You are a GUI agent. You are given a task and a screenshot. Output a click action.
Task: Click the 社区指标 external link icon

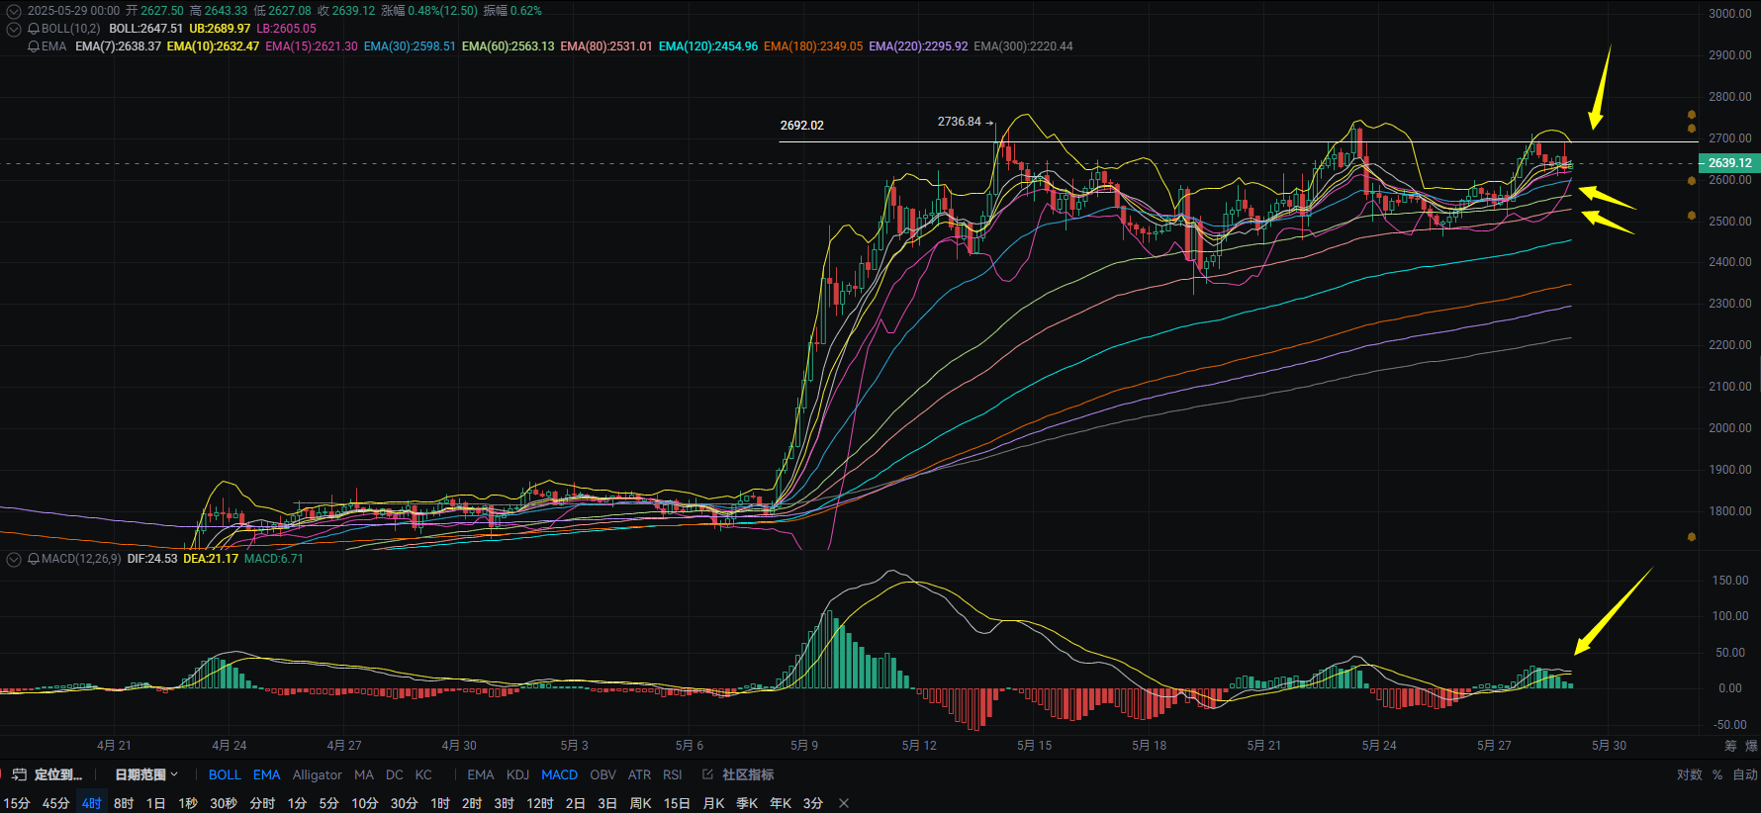tap(707, 774)
